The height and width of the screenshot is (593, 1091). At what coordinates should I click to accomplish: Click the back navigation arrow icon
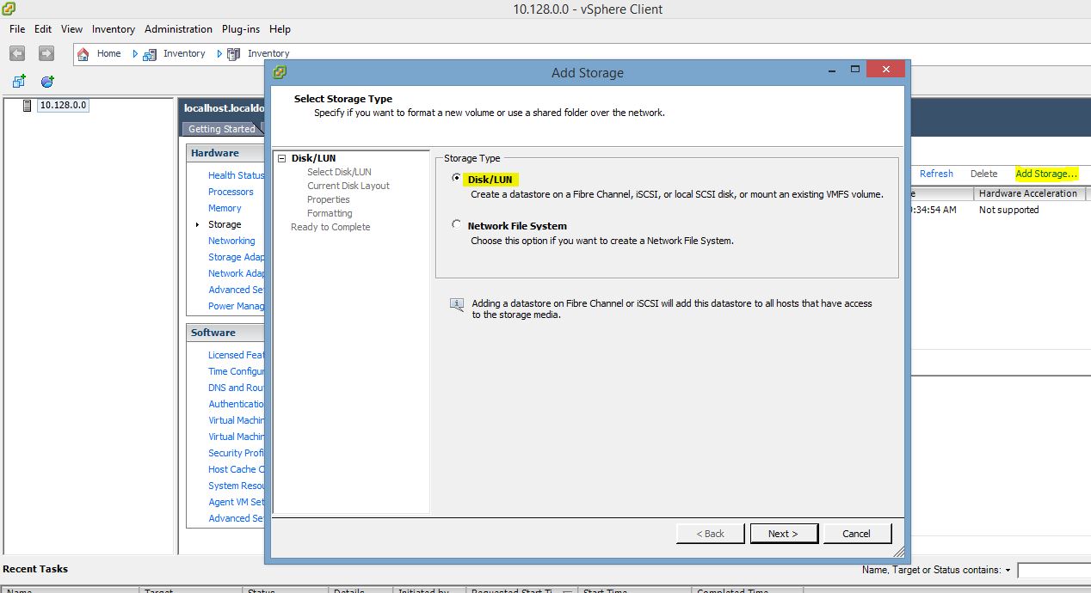click(17, 53)
